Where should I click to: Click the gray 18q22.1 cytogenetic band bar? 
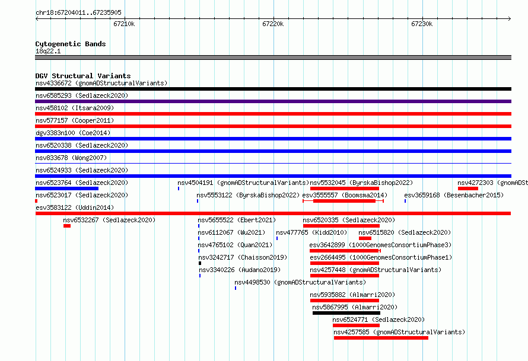coord(273,57)
